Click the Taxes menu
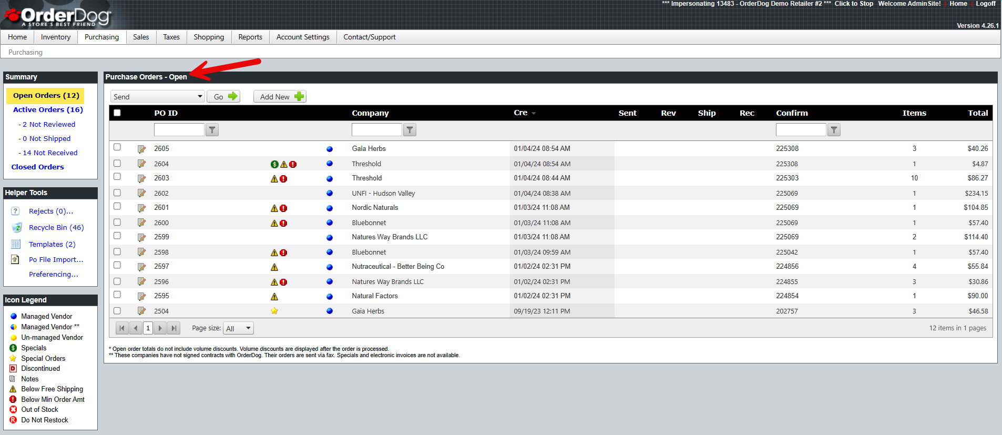 coord(171,37)
